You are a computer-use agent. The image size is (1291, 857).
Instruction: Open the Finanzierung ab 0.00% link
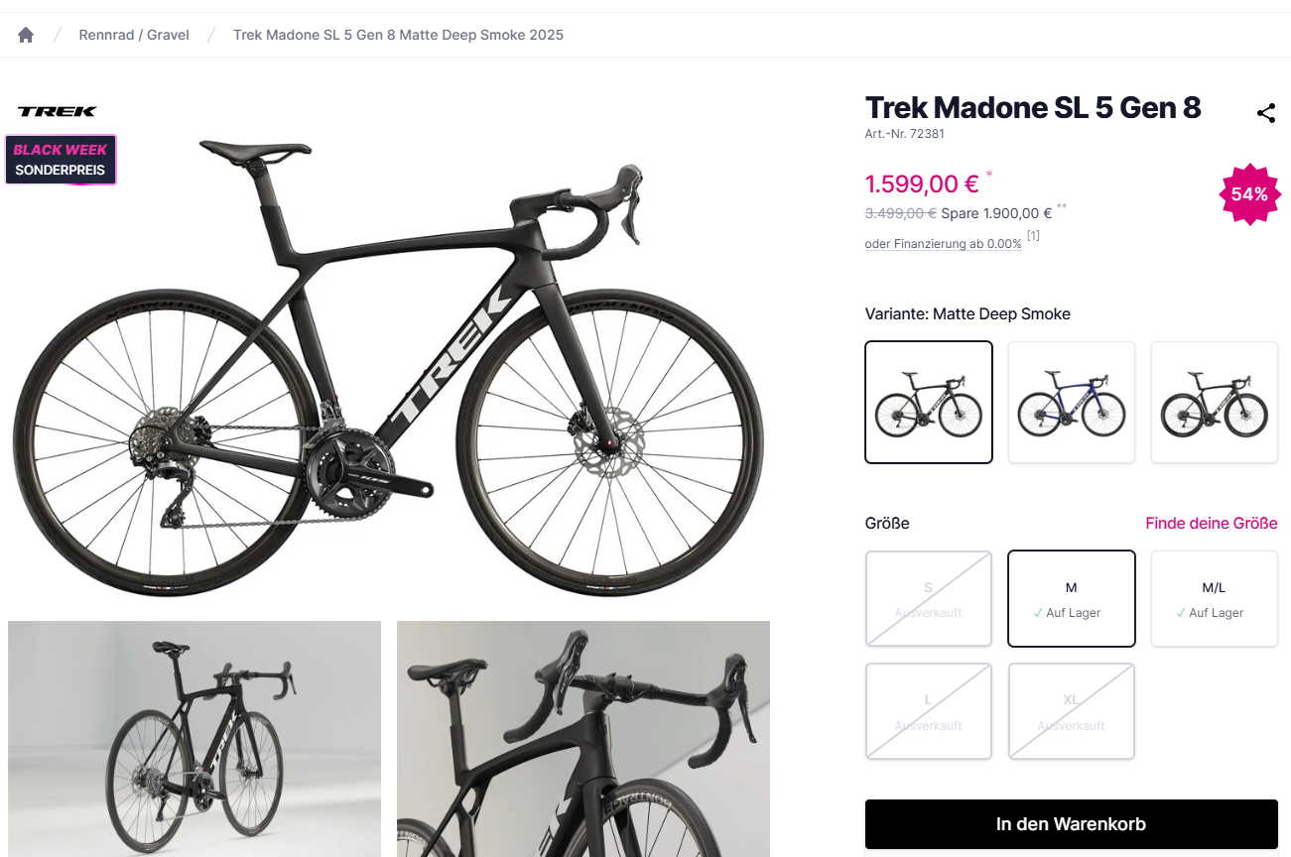[x=943, y=244]
